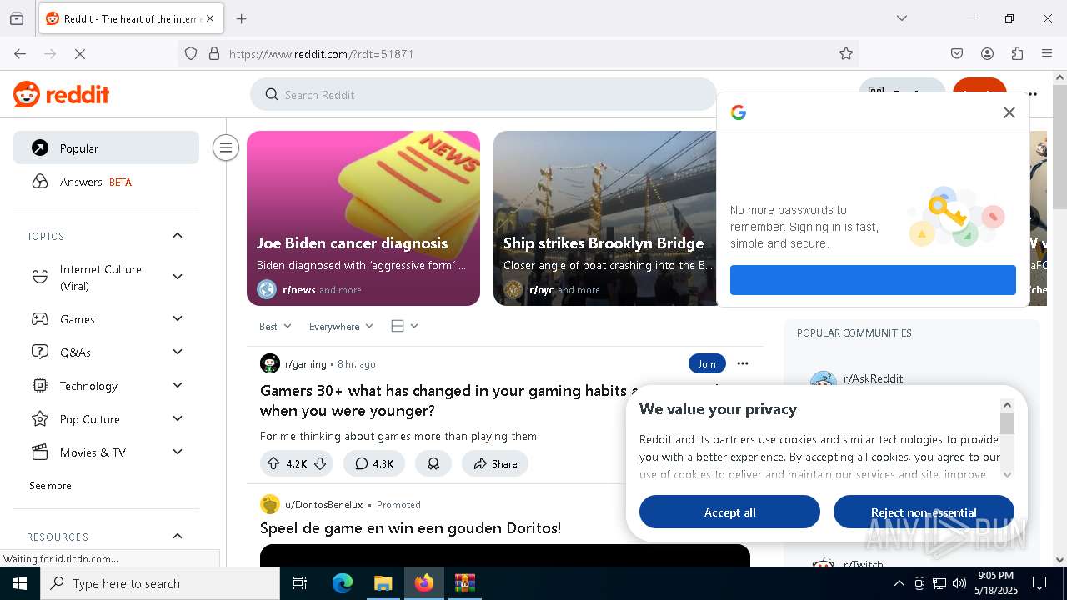
Task: Collapse sidebar with hamburger circle button
Action: 225,147
